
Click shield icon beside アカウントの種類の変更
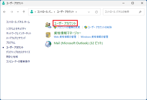pyautogui.click(x=55, y=27)
